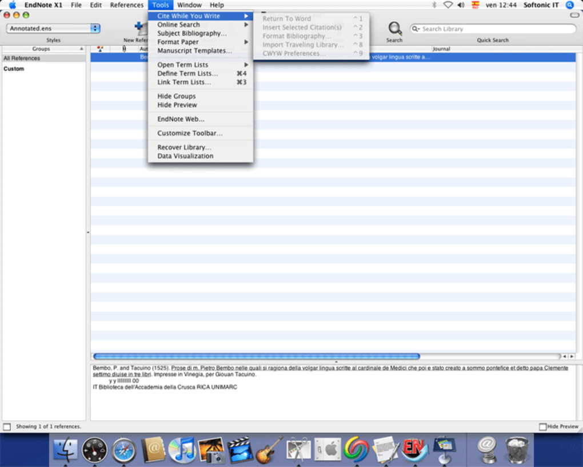Open GarageBand guitar icon in dock

click(x=269, y=450)
